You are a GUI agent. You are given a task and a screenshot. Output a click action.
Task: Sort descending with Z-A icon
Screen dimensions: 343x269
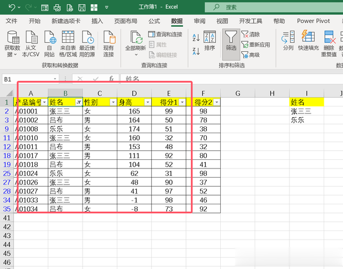coord(196,51)
